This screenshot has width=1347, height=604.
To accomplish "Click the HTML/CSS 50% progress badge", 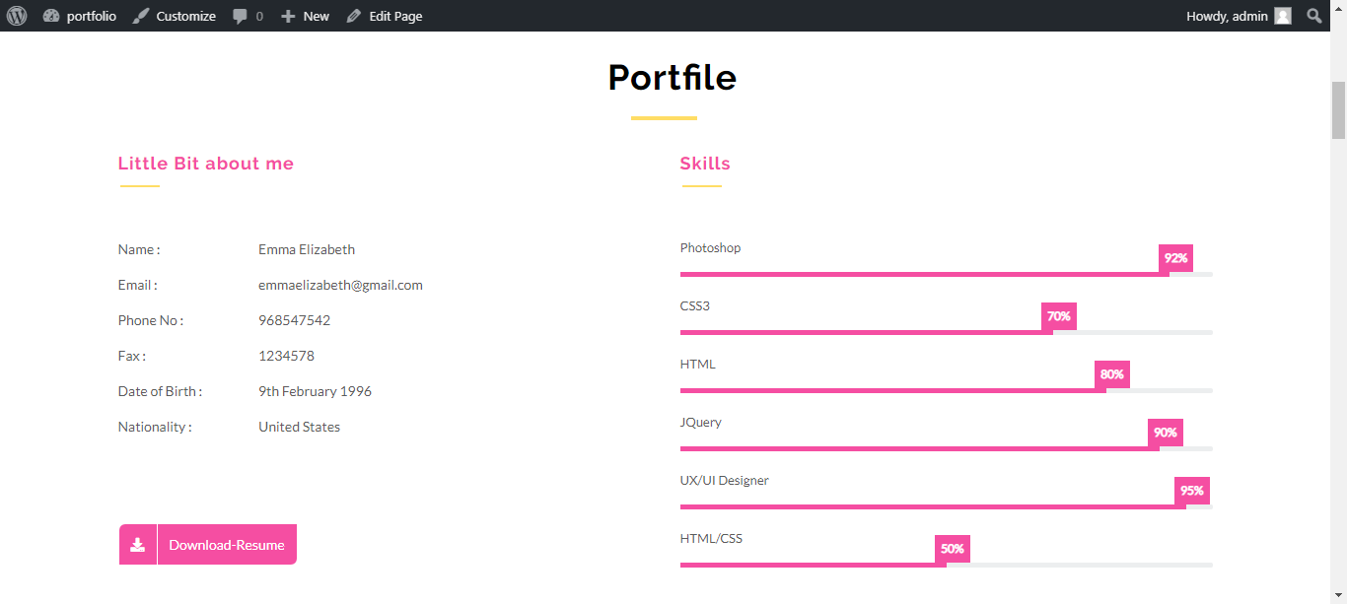I will coord(953,549).
